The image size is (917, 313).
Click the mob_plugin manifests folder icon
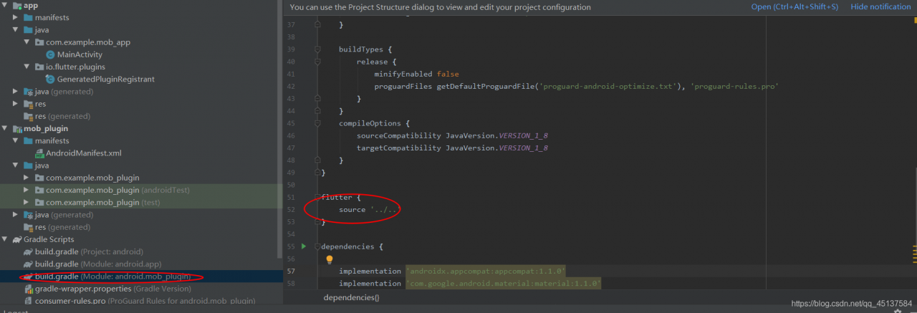tap(28, 141)
